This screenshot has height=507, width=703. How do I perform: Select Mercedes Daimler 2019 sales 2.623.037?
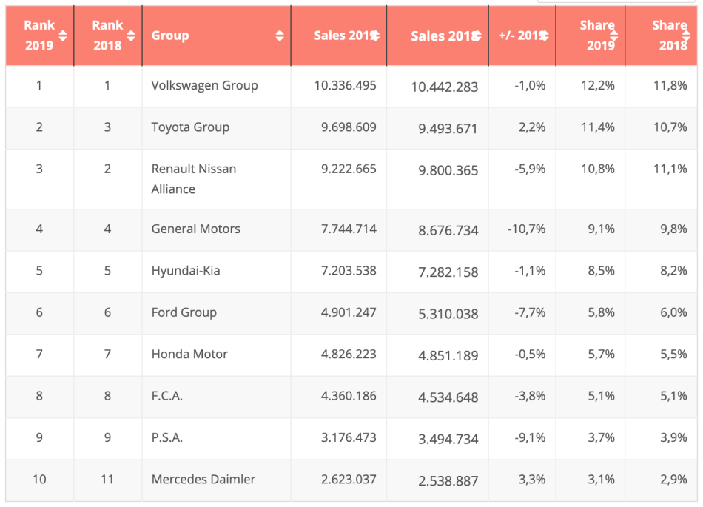click(x=349, y=479)
